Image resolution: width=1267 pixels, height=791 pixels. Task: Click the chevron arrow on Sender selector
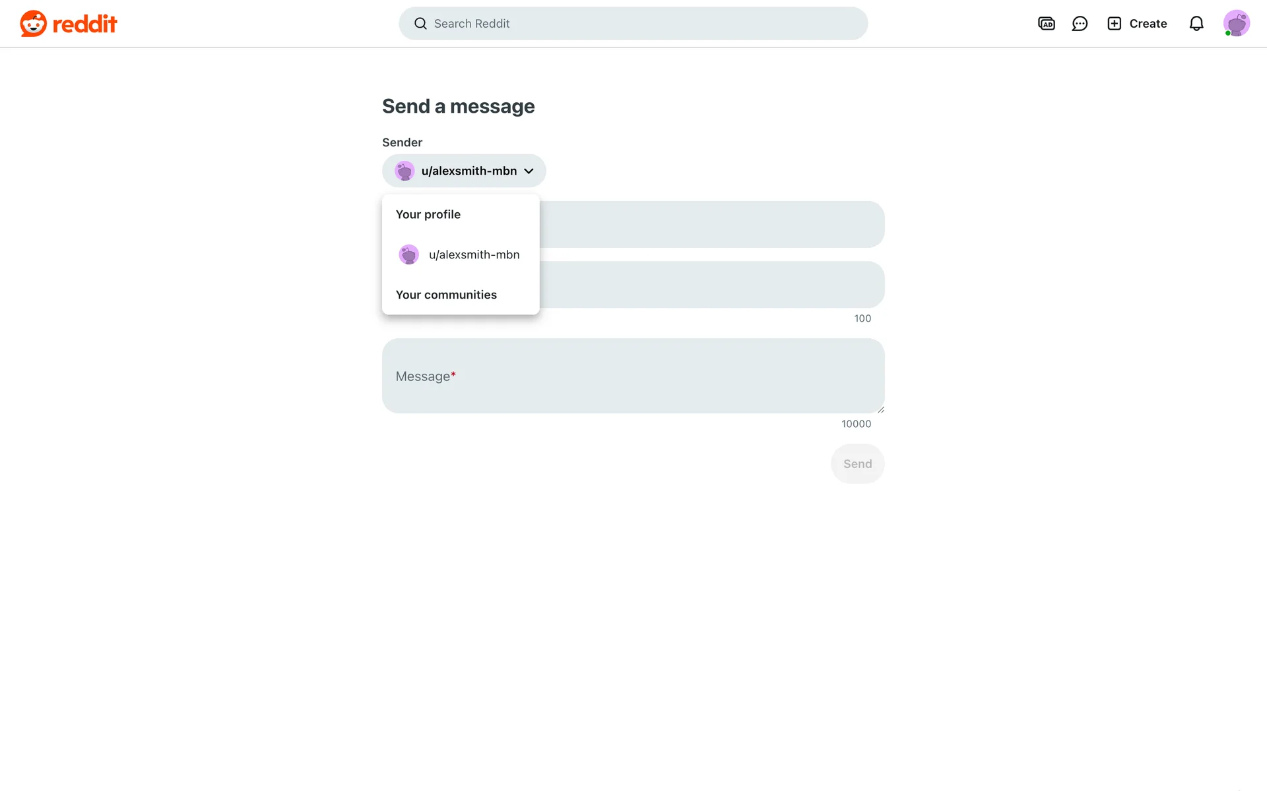[529, 171]
